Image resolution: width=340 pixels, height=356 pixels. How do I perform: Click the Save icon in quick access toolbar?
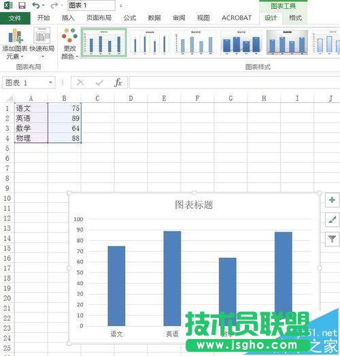[x=22, y=5]
